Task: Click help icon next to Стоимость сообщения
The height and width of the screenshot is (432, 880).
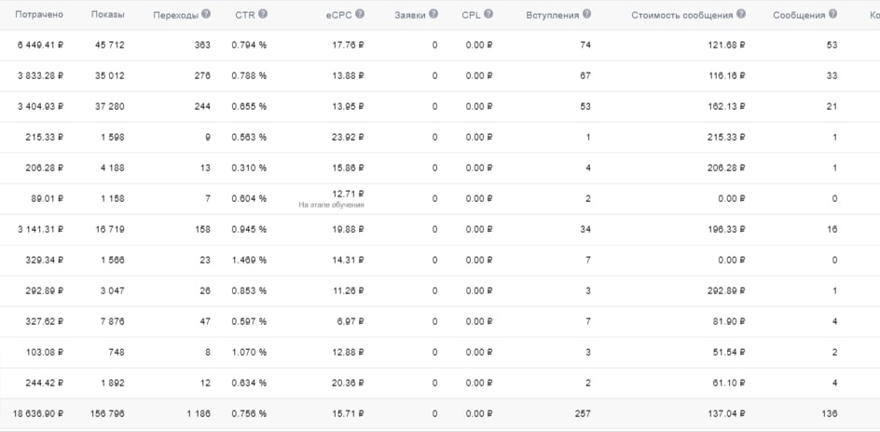Action: tap(741, 14)
